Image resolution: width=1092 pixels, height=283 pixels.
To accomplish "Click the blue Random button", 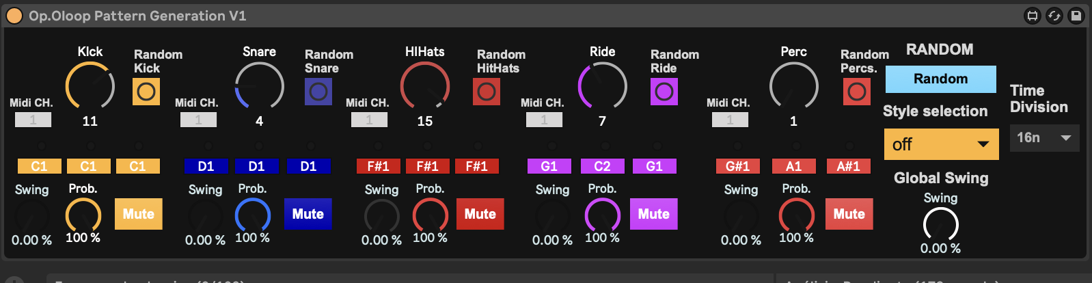I will tap(940, 79).
